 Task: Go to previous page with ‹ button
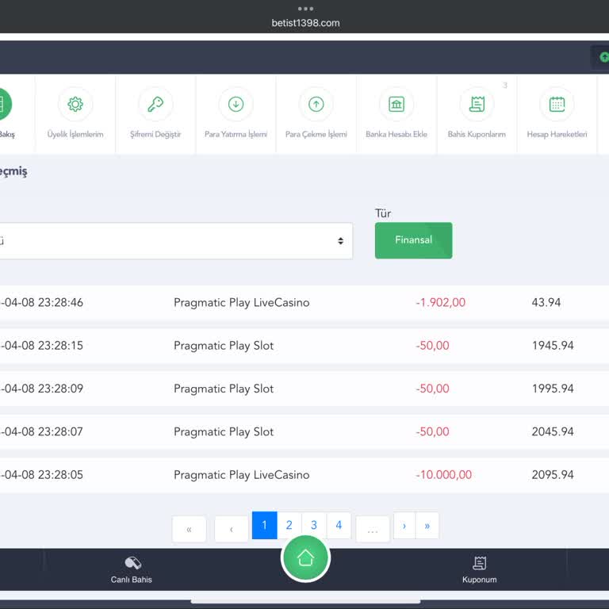(x=232, y=529)
